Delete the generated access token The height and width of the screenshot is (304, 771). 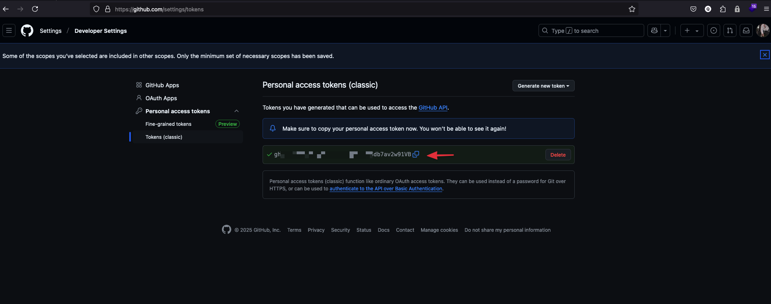[558, 155]
